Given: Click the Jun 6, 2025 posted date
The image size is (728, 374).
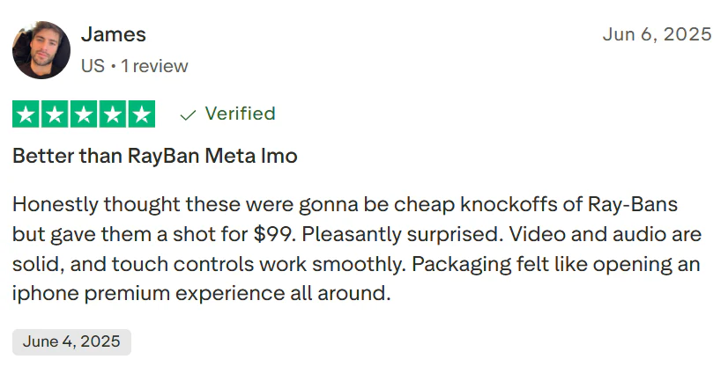Looking at the screenshot, I should [657, 35].
